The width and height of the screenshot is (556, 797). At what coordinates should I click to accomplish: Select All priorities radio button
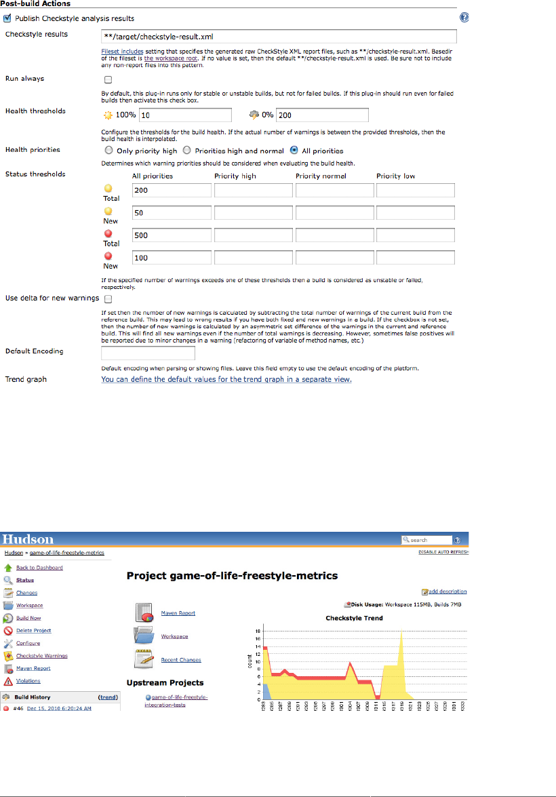[x=294, y=150]
